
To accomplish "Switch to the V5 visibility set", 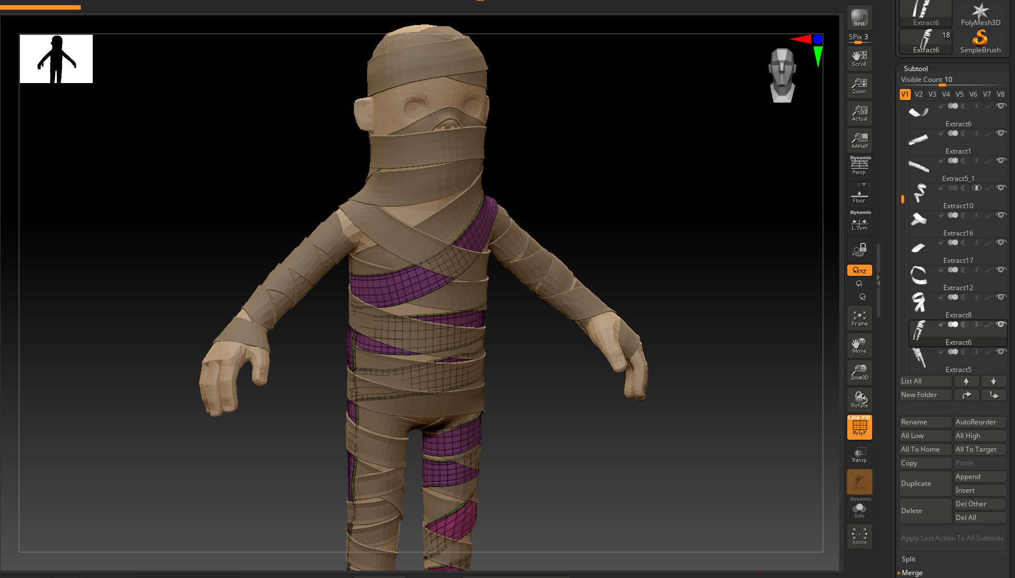I will [959, 94].
